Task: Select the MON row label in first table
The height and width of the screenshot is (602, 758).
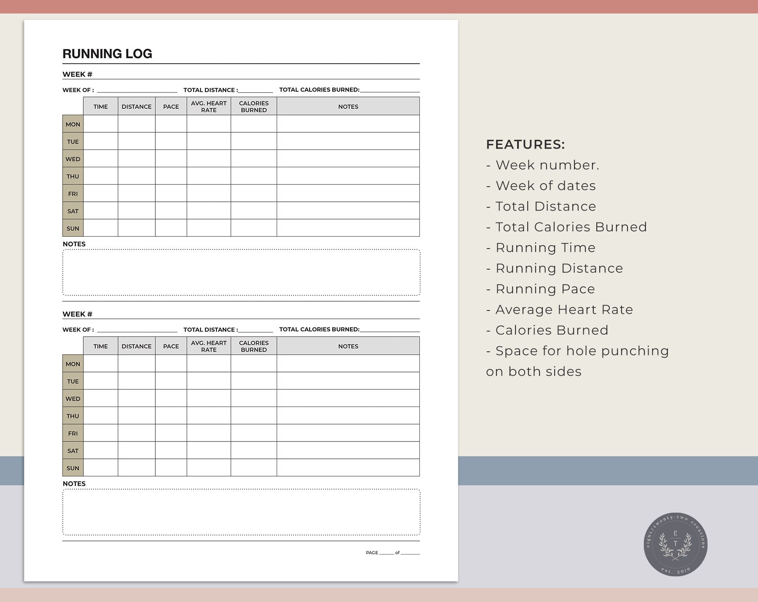Action: click(x=72, y=124)
